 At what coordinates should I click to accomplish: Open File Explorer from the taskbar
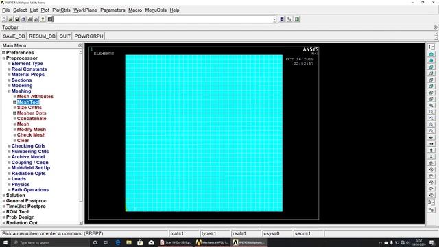click(x=129, y=242)
